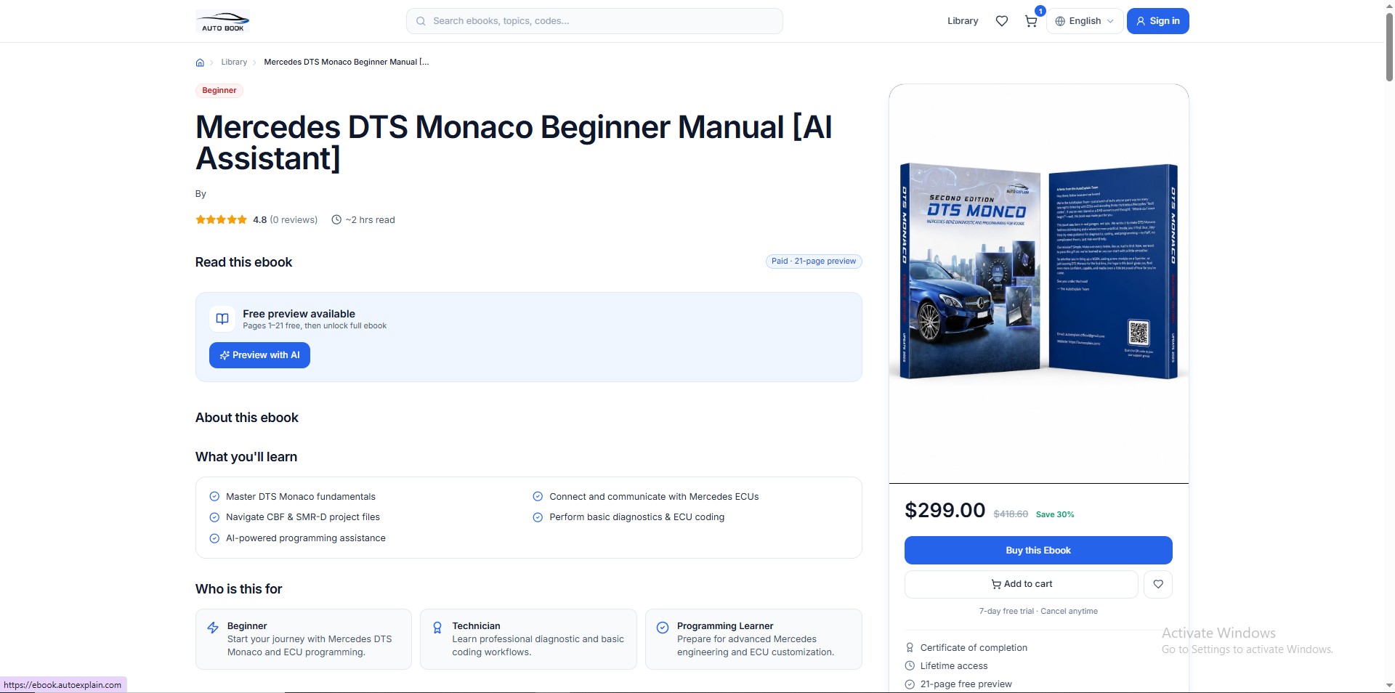1395x693 pixels.
Task: Click Preview with AI button
Action: click(259, 355)
